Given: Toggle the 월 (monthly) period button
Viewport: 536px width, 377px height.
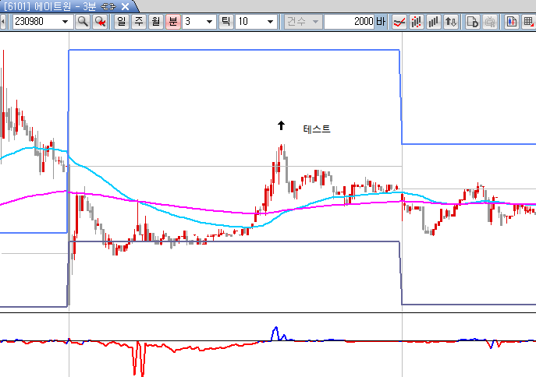Looking at the screenshot, I should coord(156,22).
